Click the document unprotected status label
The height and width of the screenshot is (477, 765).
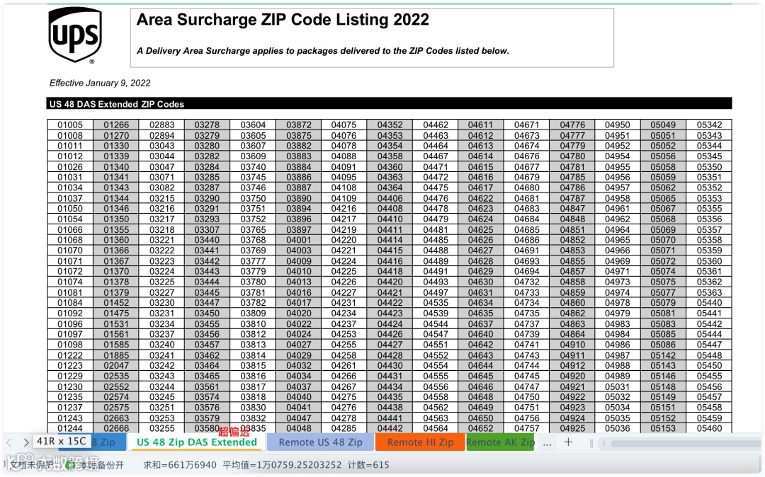point(31,465)
